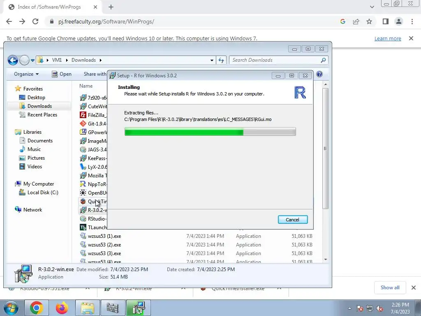Open Windows Explorer taskbar icon
The width and height of the screenshot is (421, 316).
tap(88, 308)
